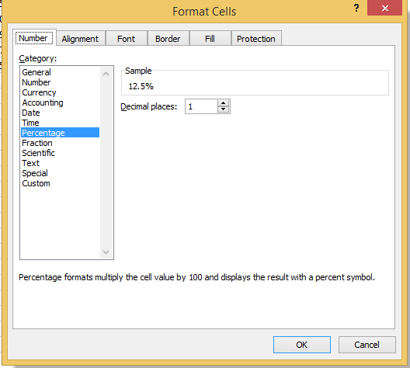Confirm with the OK button
Image resolution: width=410 pixels, height=368 pixels.
tap(302, 345)
